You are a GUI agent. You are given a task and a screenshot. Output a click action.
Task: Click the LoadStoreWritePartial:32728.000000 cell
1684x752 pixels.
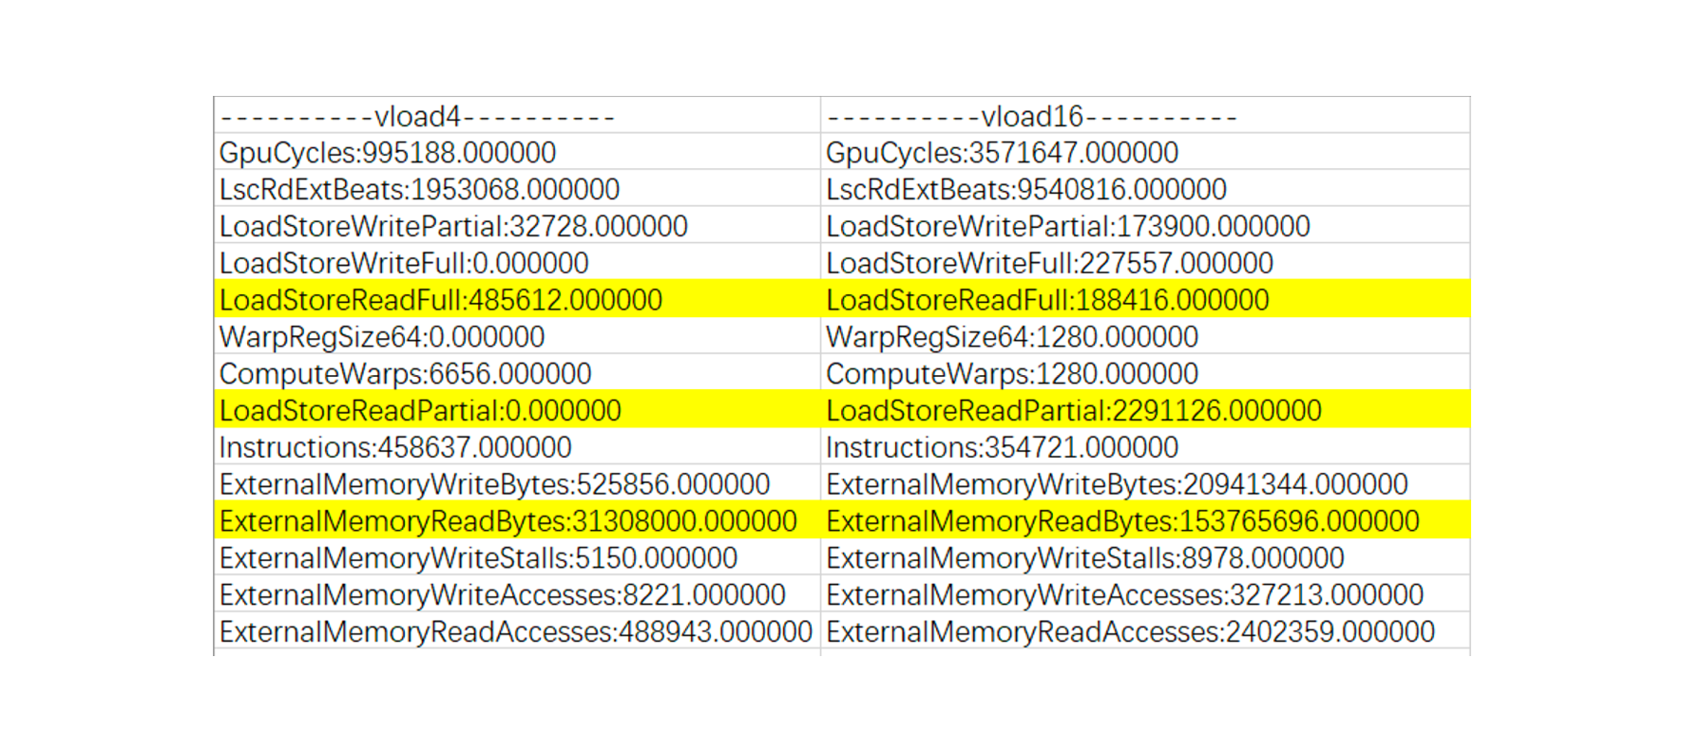(517, 226)
